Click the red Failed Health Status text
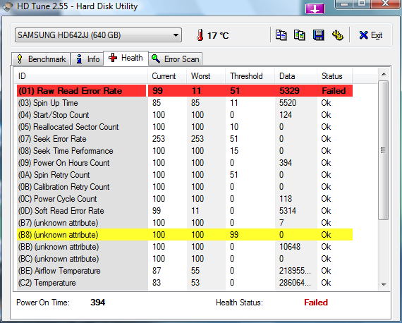Image resolution: width=402 pixels, height=323 pixels. pyautogui.click(x=316, y=303)
